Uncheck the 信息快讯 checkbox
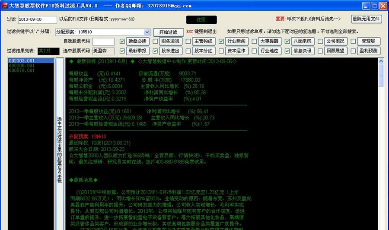The image size is (389, 230). [287, 51]
